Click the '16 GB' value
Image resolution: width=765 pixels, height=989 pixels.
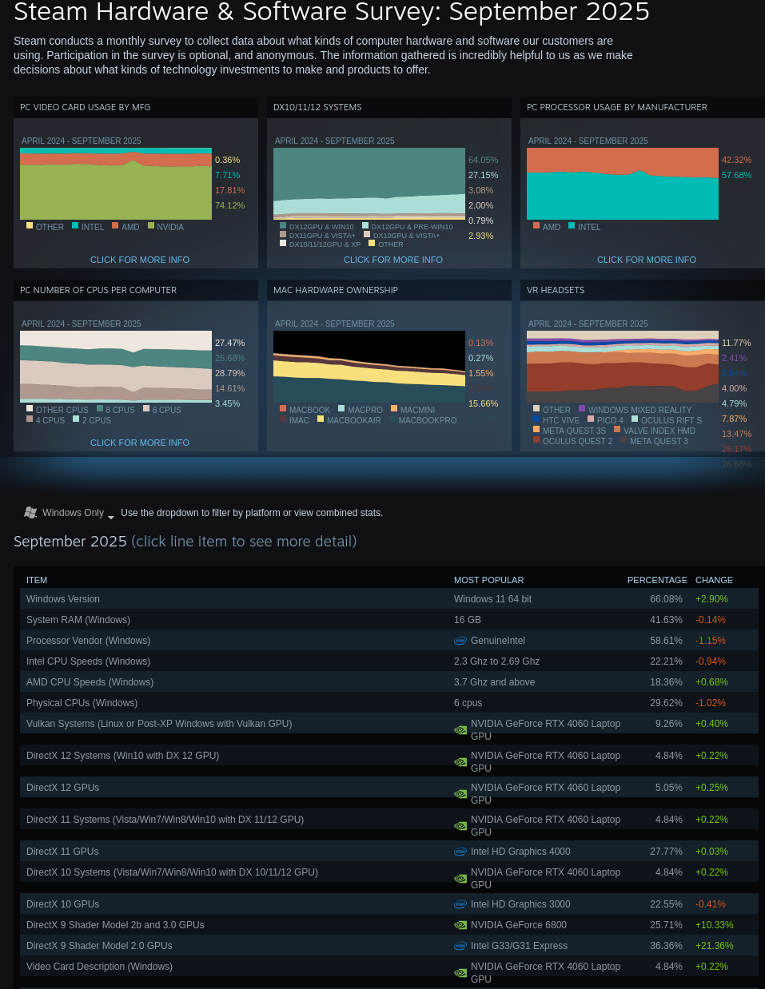click(x=468, y=620)
